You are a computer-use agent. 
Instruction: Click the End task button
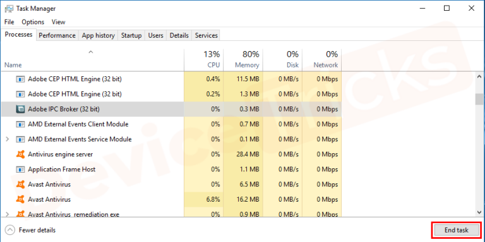pos(457,230)
